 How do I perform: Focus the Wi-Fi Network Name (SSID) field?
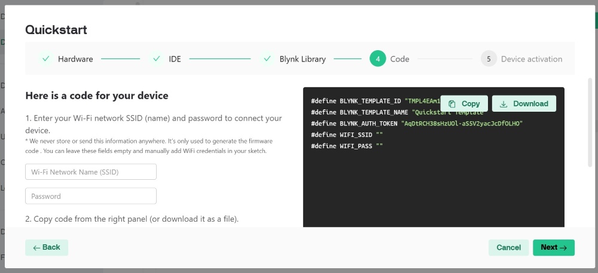(91, 171)
